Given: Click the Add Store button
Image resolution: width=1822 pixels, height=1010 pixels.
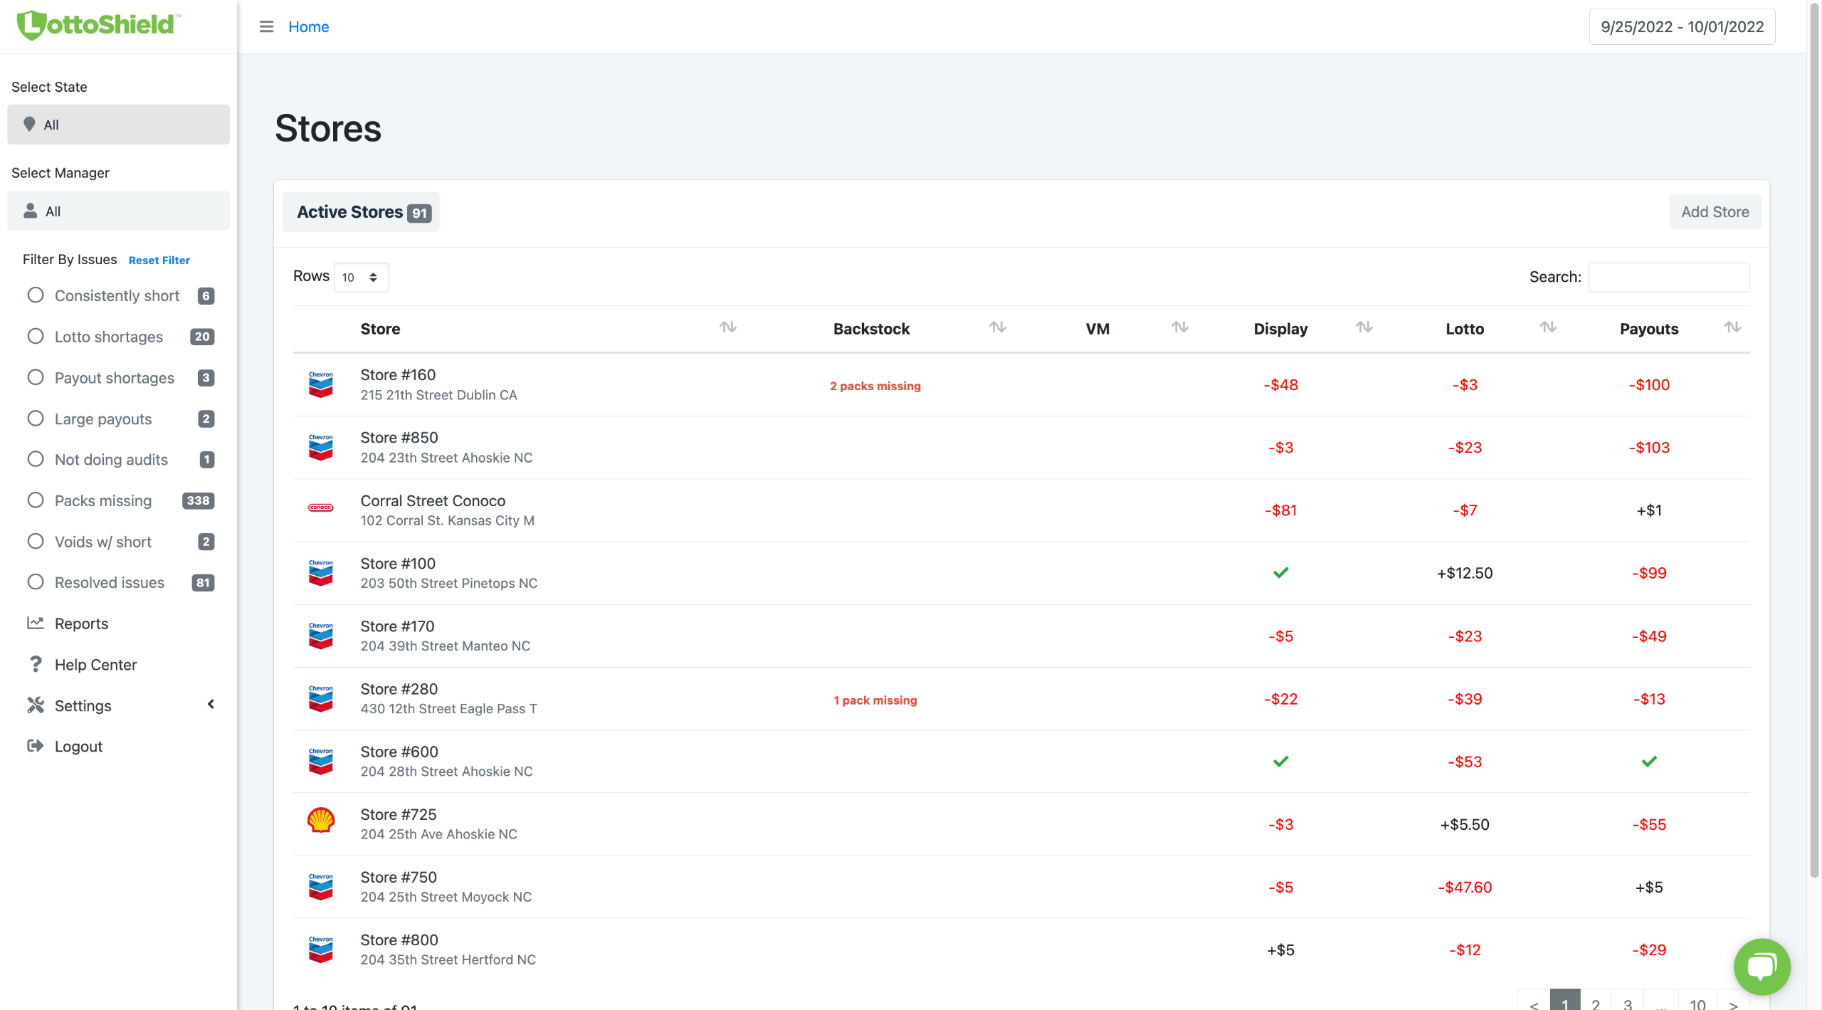Looking at the screenshot, I should click(x=1715, y=212).
